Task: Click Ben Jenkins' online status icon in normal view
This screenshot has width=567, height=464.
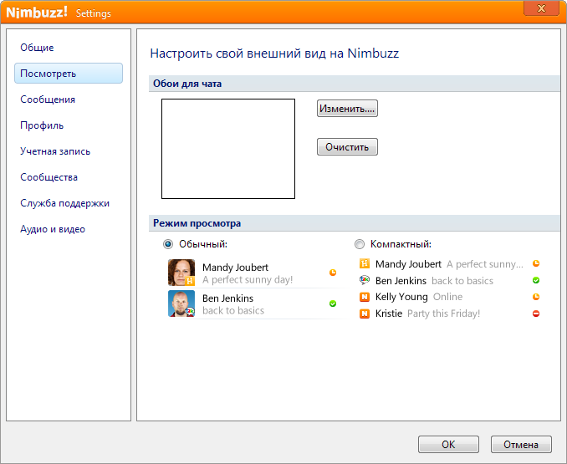Action: coord(333,303)
